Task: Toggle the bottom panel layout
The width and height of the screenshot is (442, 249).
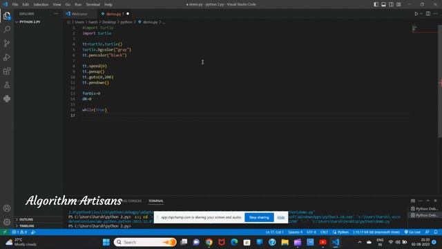Action: (x=384, y=4)
